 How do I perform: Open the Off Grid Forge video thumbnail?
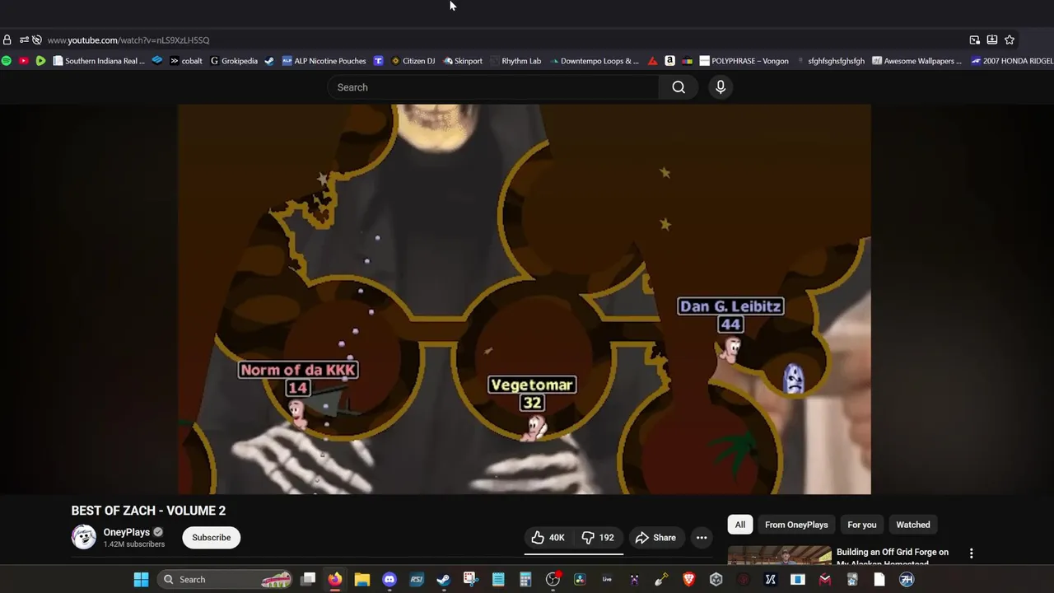[780, 555]
